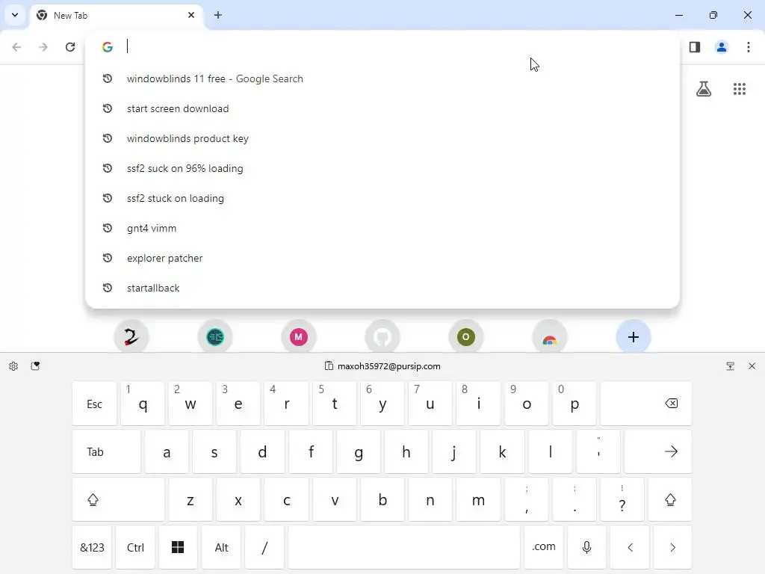Viewport: 765px width, 574px height.
Task: Open the tab search dropdown arrow
Action: 15,15
